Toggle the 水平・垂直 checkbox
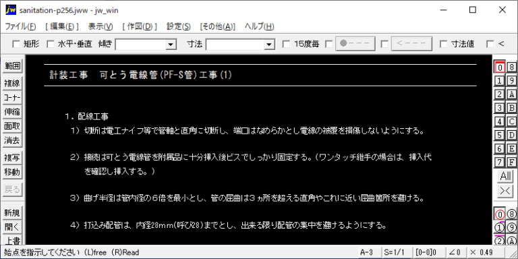Screen dimensions: 518x259 point(50,44)
